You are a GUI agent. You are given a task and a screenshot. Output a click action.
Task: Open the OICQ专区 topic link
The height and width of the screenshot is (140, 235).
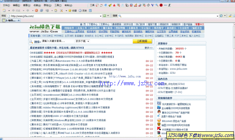click(48, 36)
